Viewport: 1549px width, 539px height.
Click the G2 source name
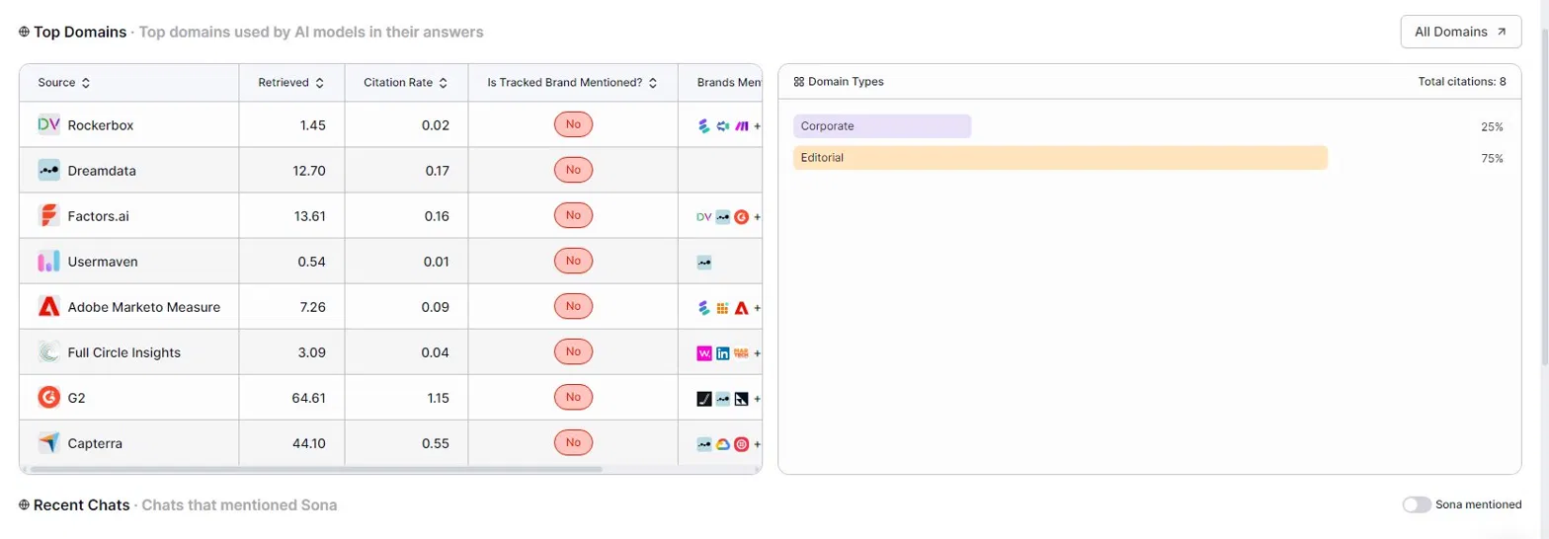76,398
